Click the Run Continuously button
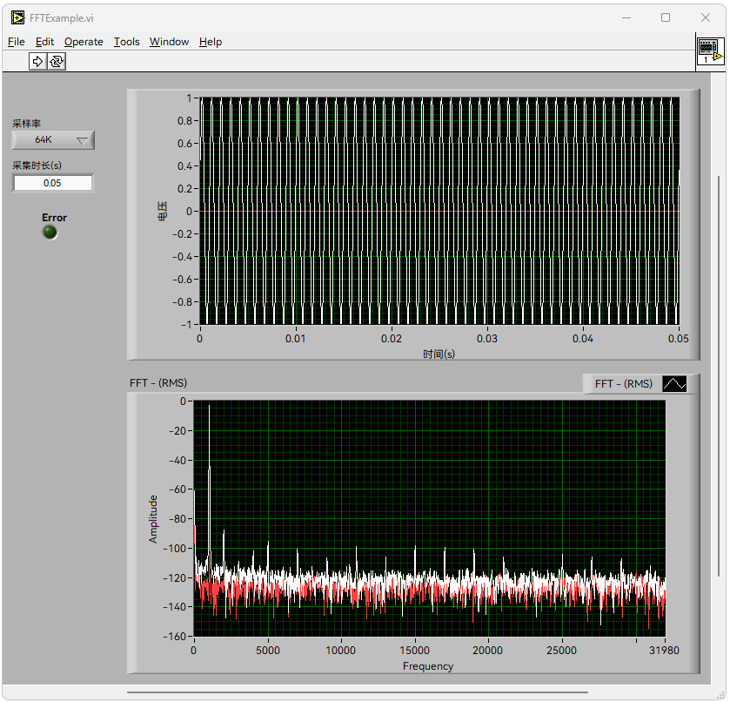This screenshot has height=702, width=730. (57, 61)
